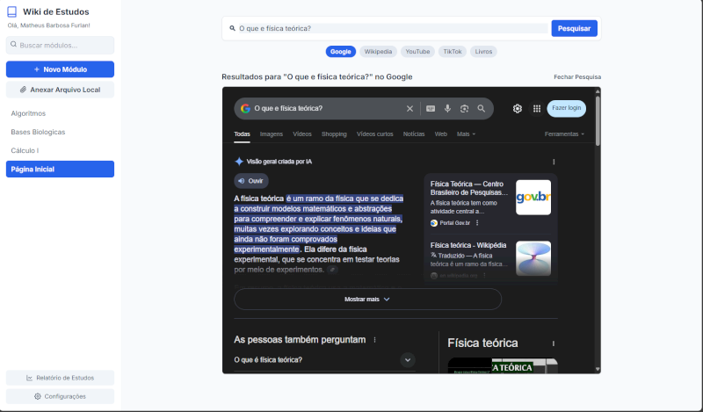703x412 pixels.
Task: Click the paperclip icon on Anexar button
Action: 23,90
